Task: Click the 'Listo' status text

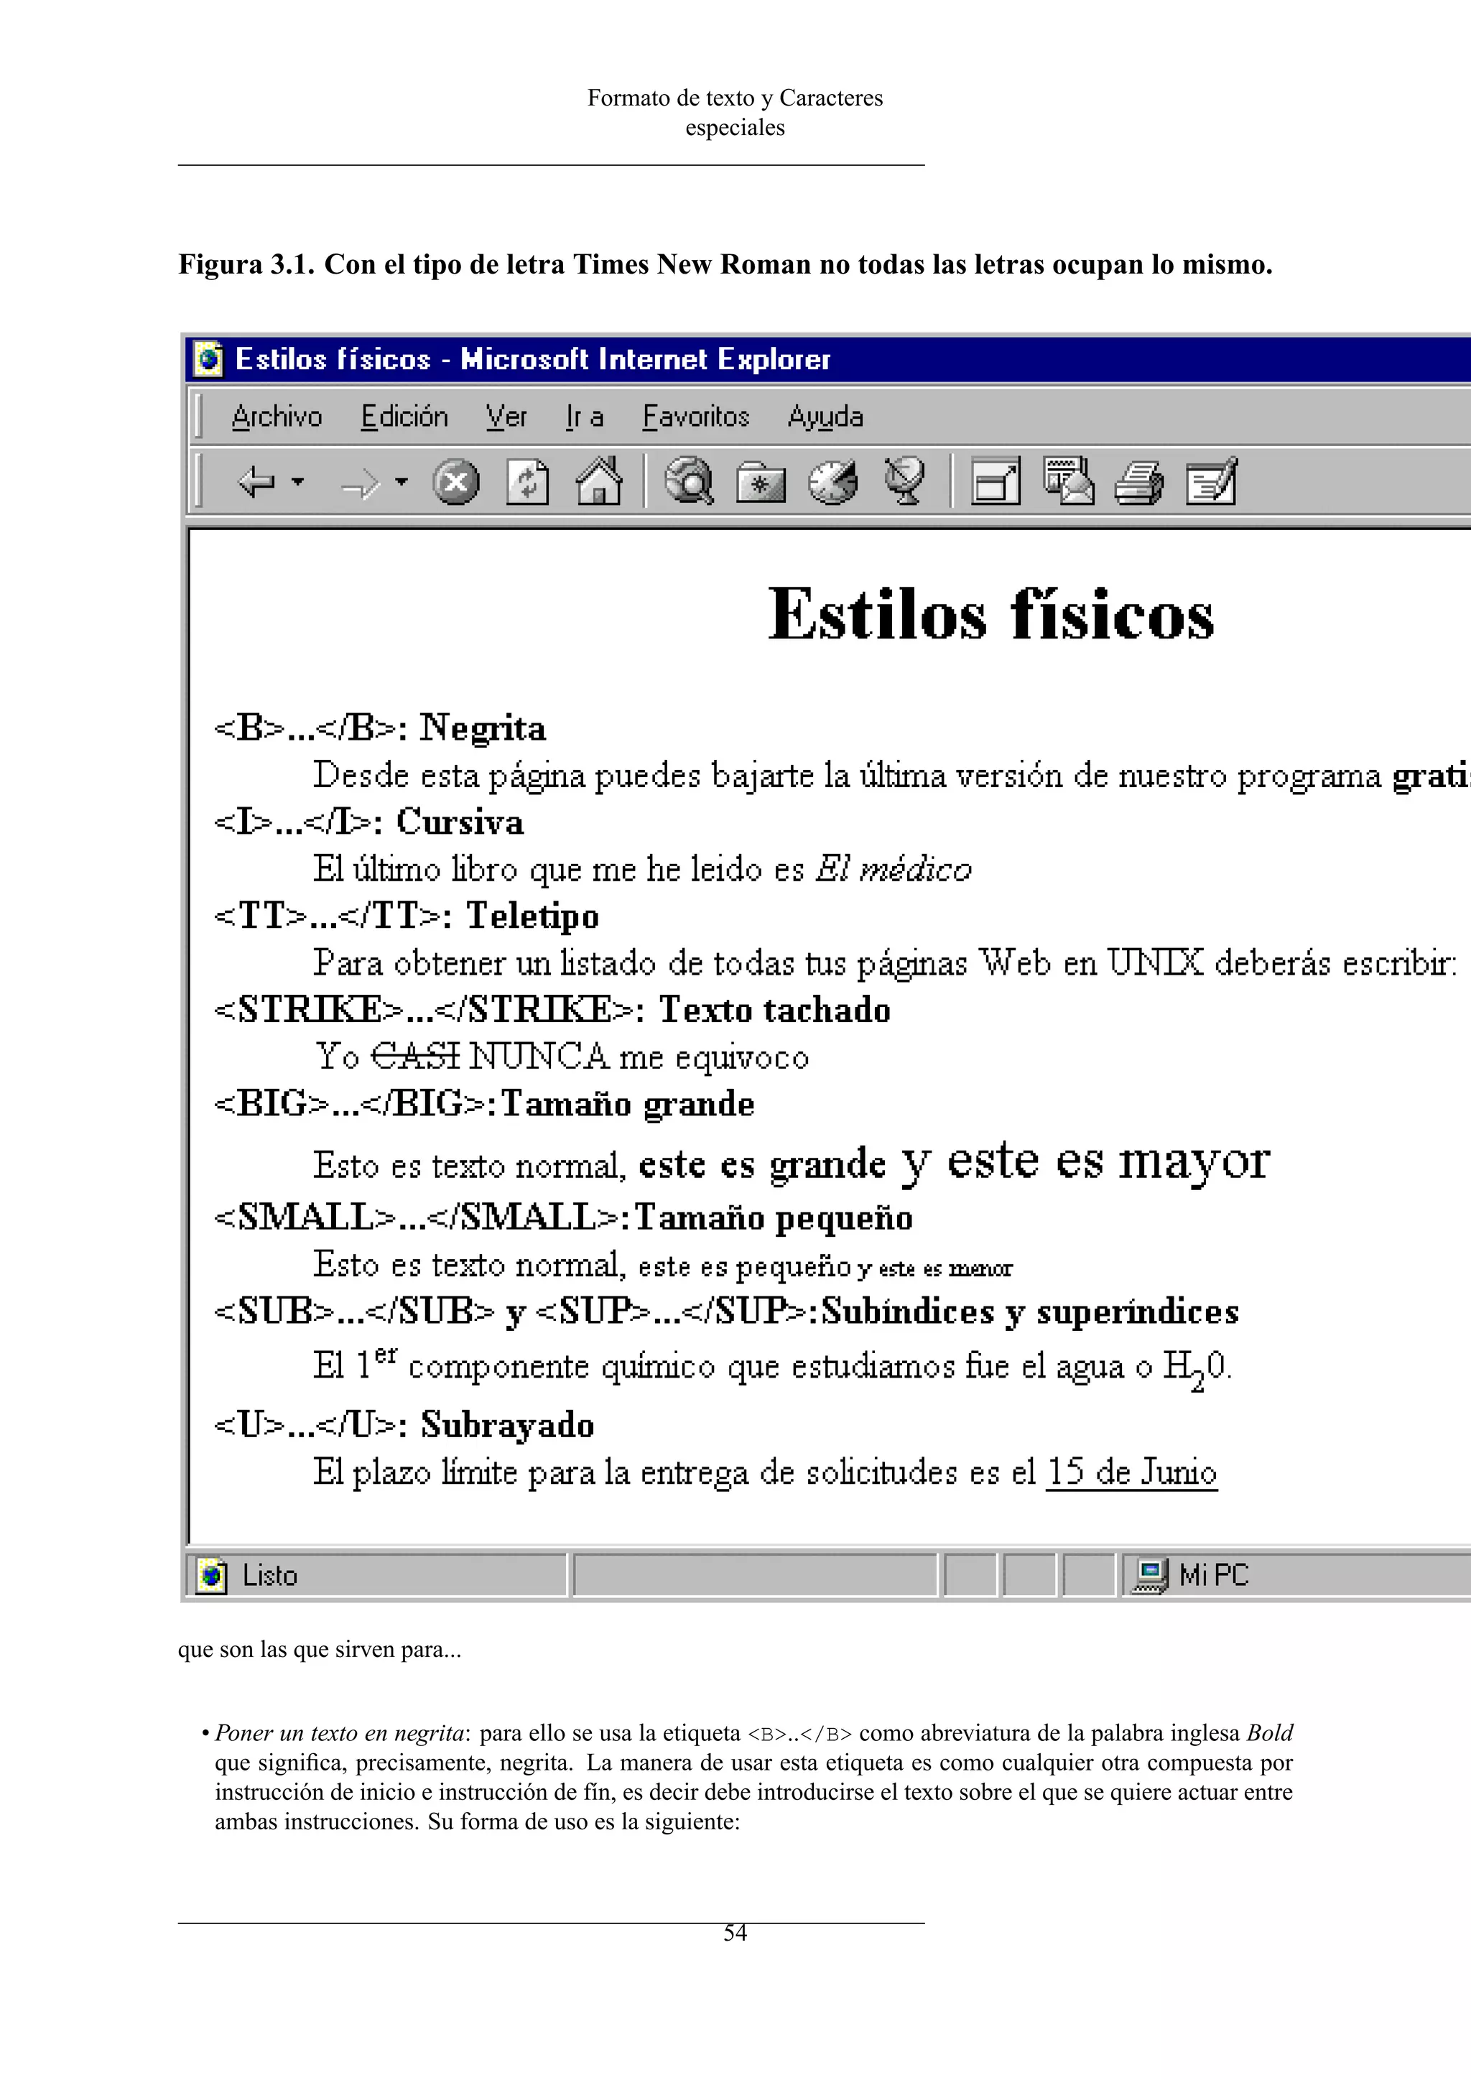Action: [270, 1575]
